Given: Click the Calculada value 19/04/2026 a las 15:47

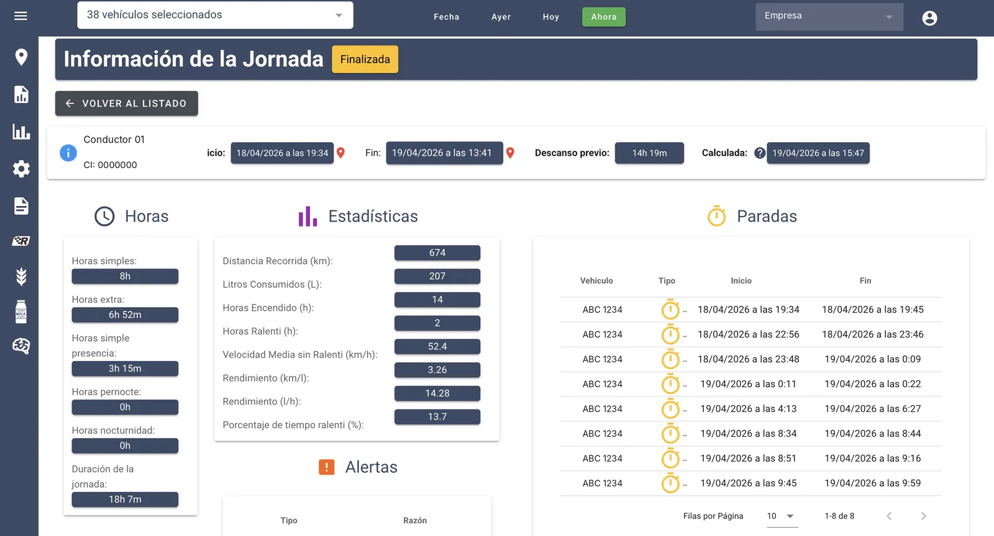Looking at the screenshot, I should point(818,153).
